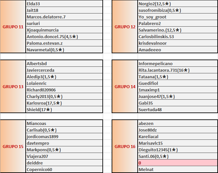Select the GRUPO 16 group cell
Screen dimensions: 218x173
click(125, 146)
